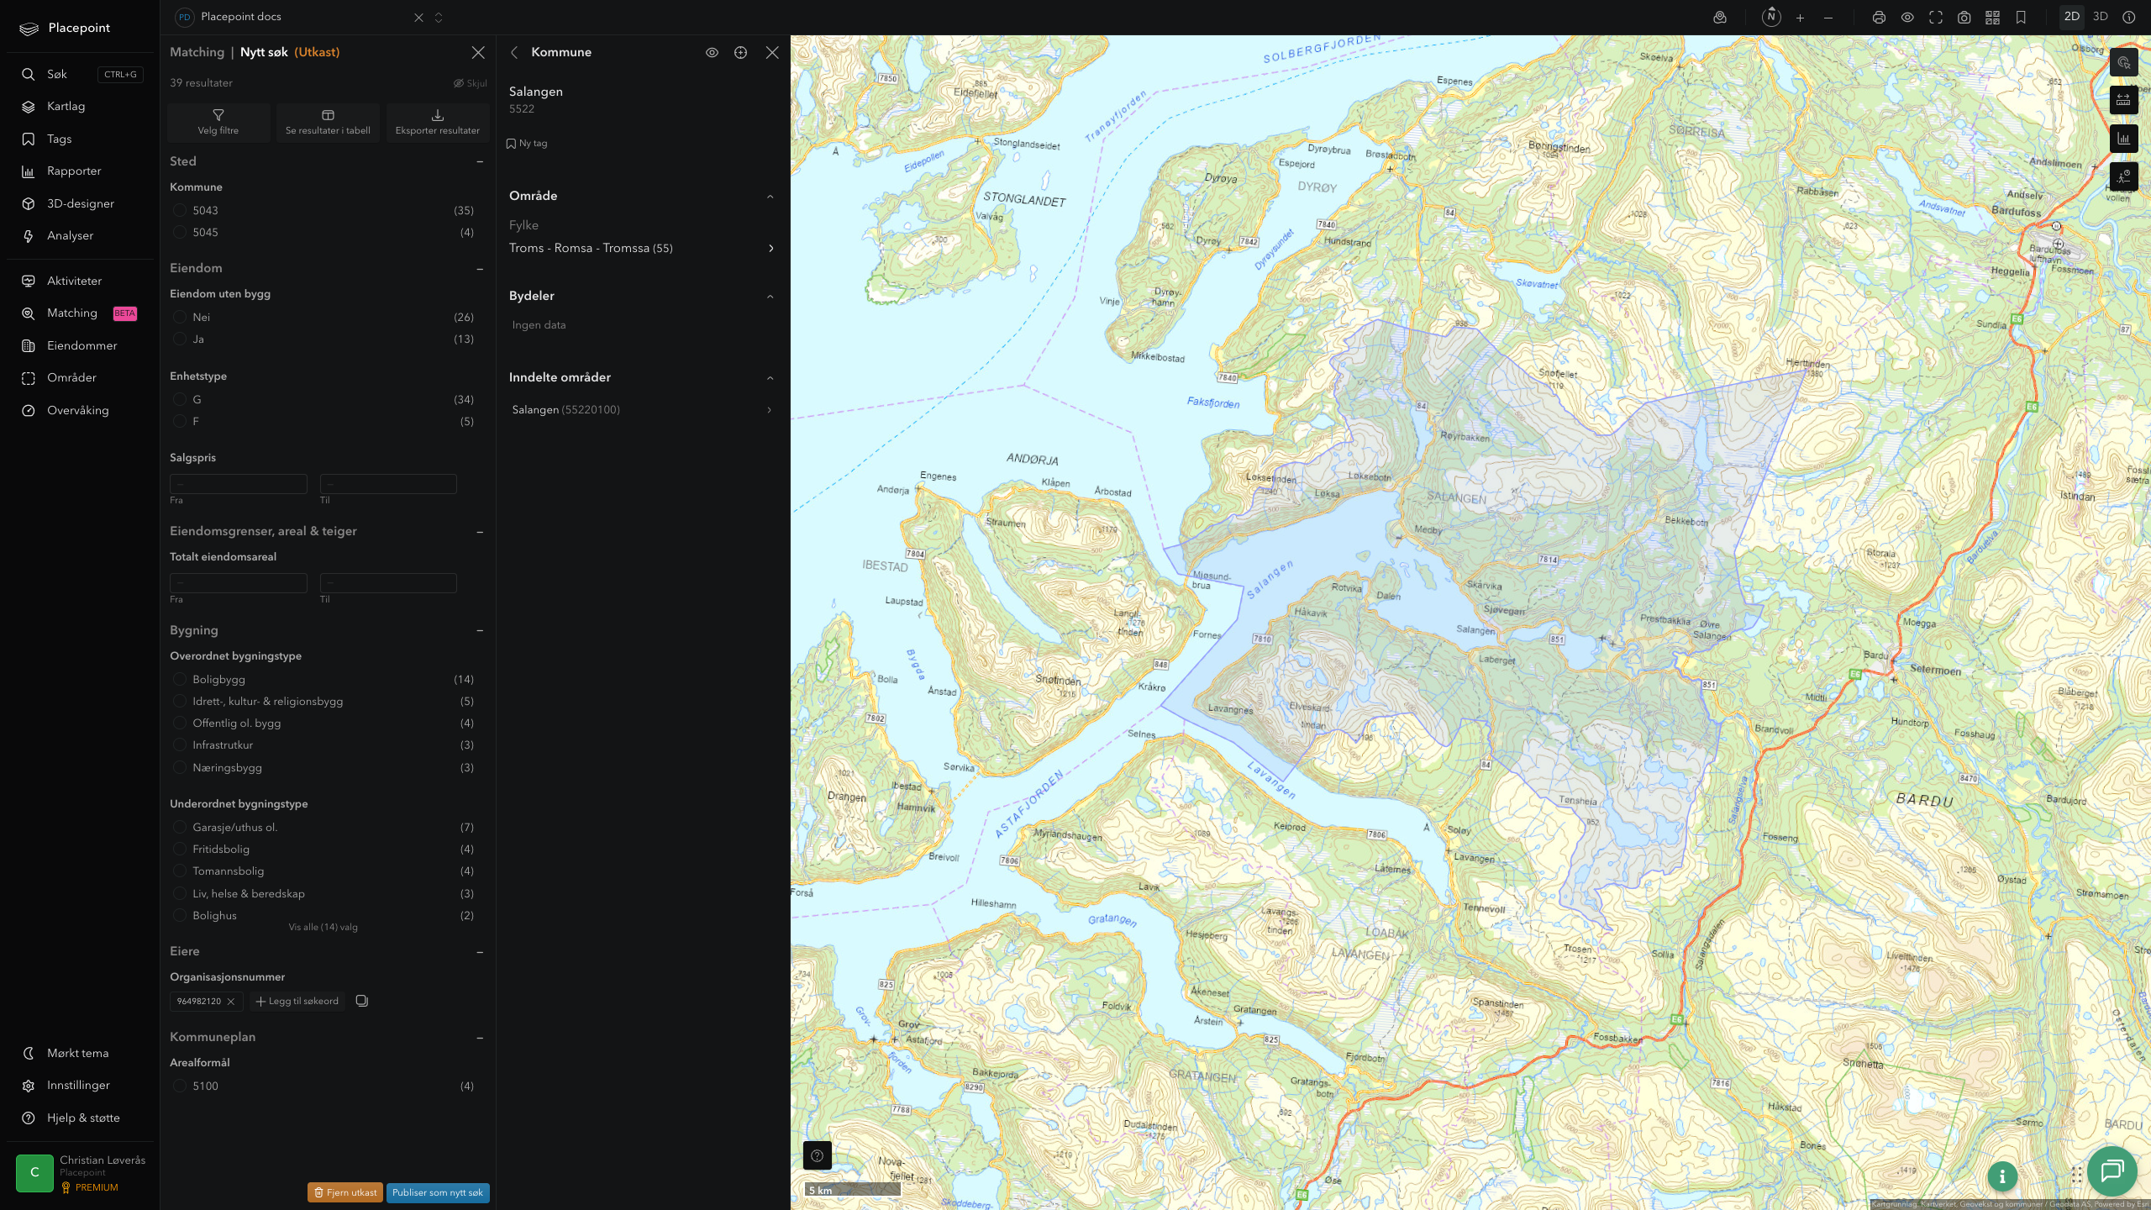Enter fullscreen map view

point(1936,18)
